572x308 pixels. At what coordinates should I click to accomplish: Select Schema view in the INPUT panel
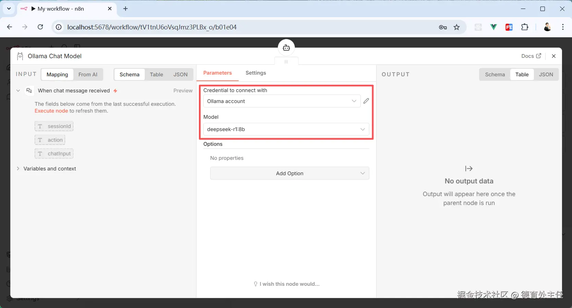tap(130, 75)
